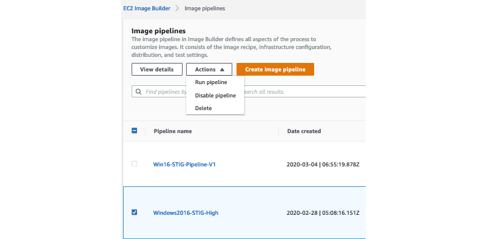Viewport: 487px width, 239px height.
Task: Focus the Find pipelines search field
Action: [249, 92]
